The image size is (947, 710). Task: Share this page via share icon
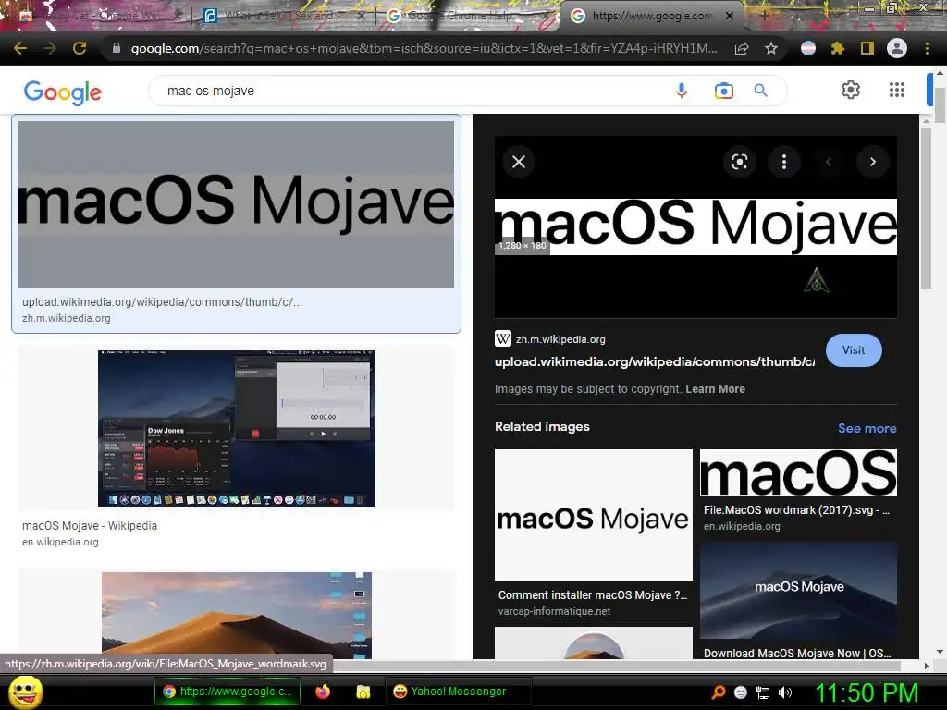tap(742, 48)
